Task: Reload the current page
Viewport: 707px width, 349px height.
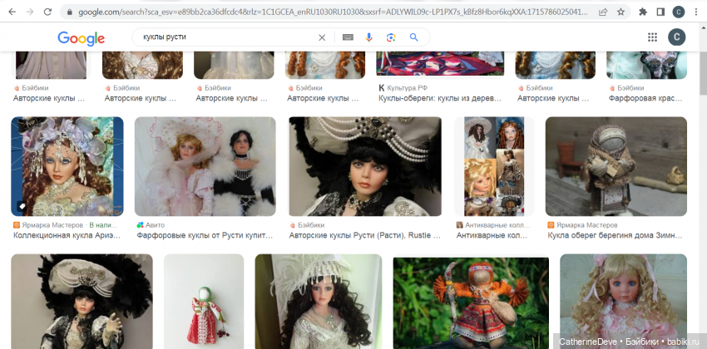Action: (x=48, y=12)
